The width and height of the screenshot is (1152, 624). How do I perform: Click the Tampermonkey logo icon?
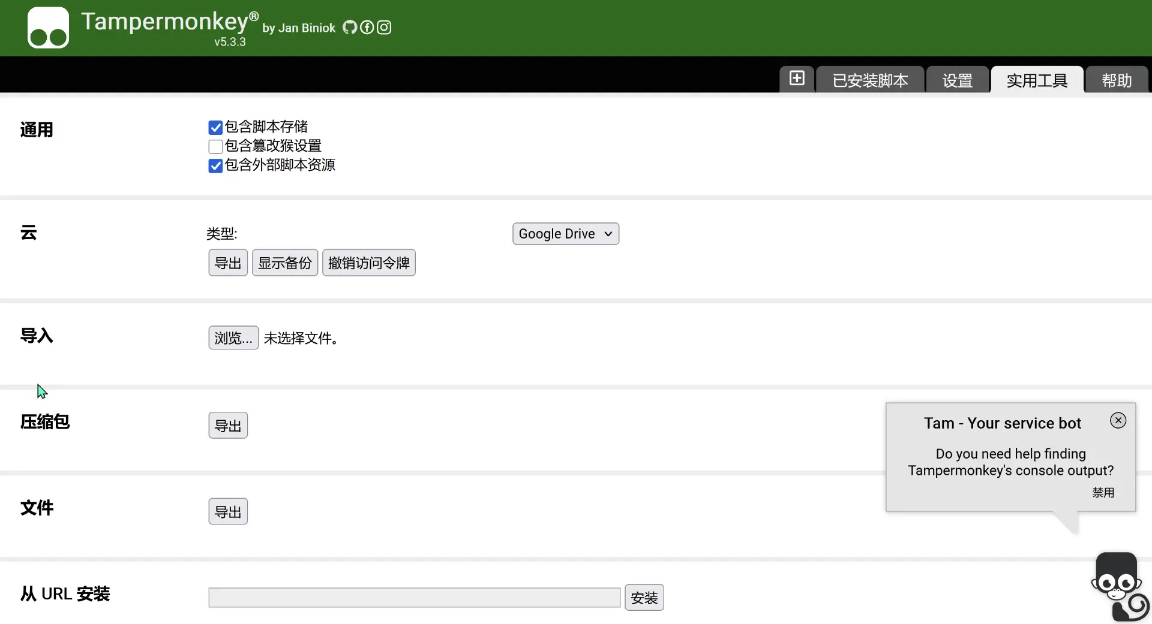tap(48, 28)
